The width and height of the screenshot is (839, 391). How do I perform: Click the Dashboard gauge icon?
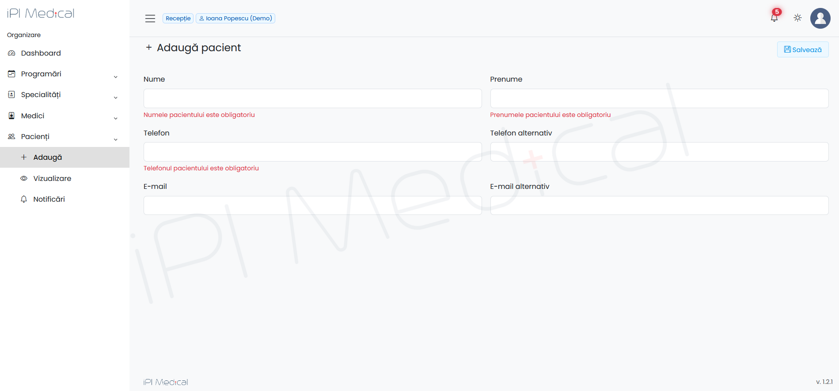pos(12,53)
